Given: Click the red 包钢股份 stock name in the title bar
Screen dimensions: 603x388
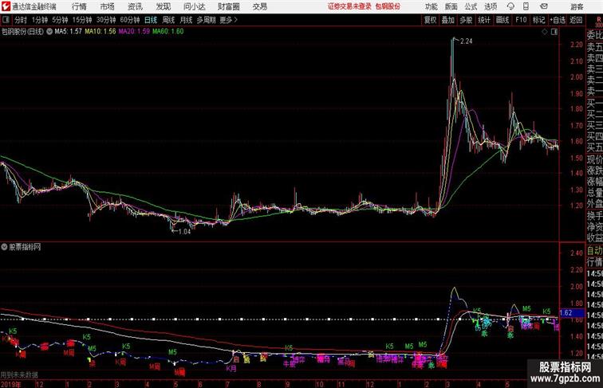Looking at the screenshot, I should click(388, 6).
